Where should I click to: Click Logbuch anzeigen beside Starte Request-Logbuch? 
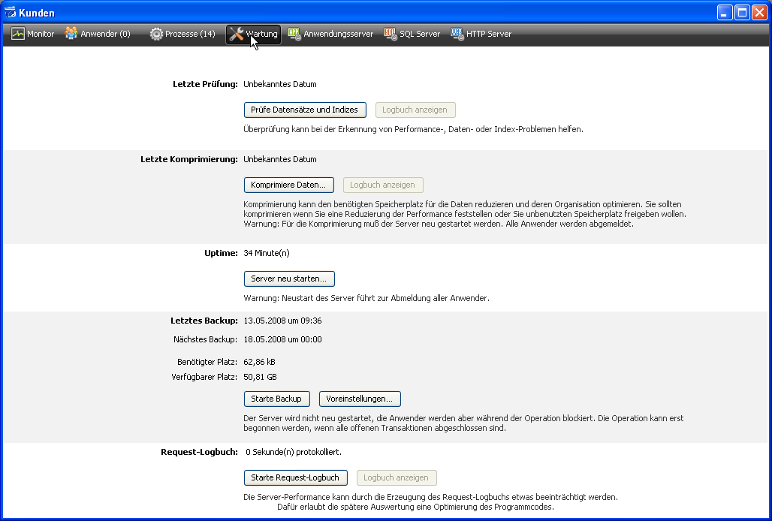(x=396, y=477)
